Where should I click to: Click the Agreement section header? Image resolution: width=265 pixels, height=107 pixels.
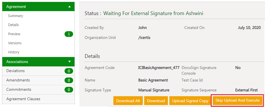pyautogui.click(x=38, y=7)
